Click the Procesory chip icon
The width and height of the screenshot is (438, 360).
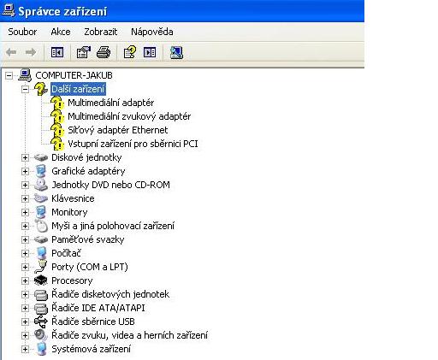[40, 280]
